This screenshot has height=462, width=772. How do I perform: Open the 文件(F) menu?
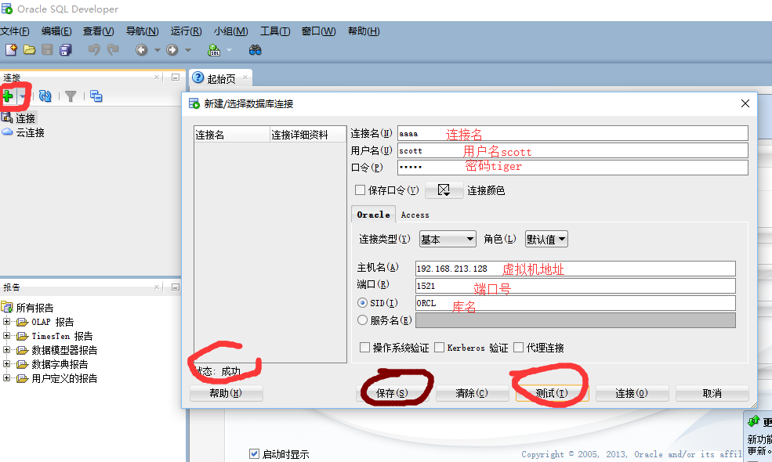(x=15, y=31)
